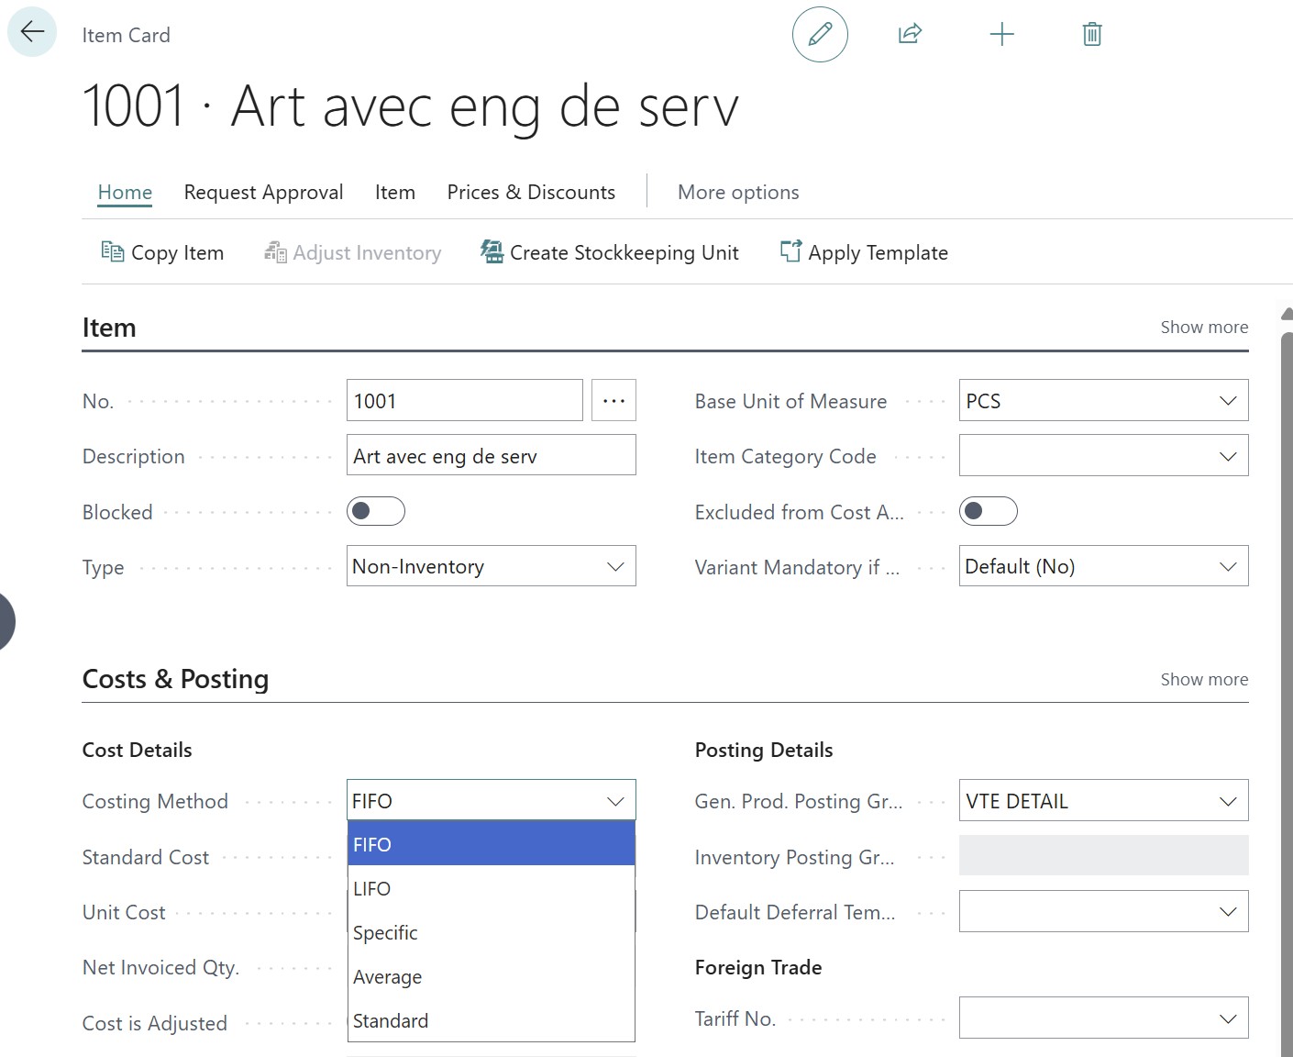Click the back arrow icon
Image resolution: width=1293 pixels, height=1057 pixels.
pyautogui.click(x=32, y=32)
